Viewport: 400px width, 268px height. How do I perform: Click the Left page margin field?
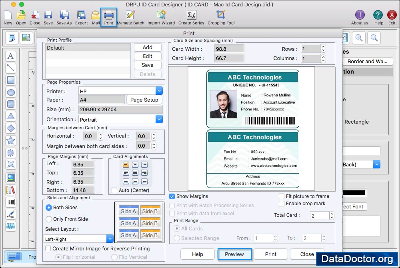tap(83, 164)
